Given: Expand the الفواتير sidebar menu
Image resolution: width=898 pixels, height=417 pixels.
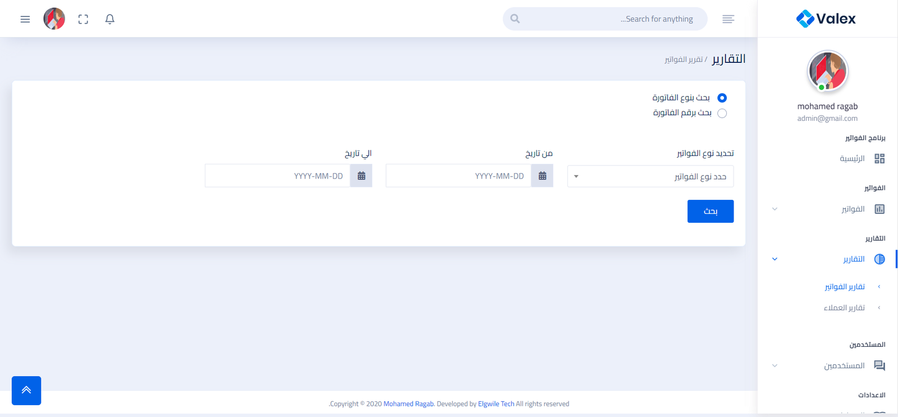Looking at the screenshot, I should [x=853, y=209].
